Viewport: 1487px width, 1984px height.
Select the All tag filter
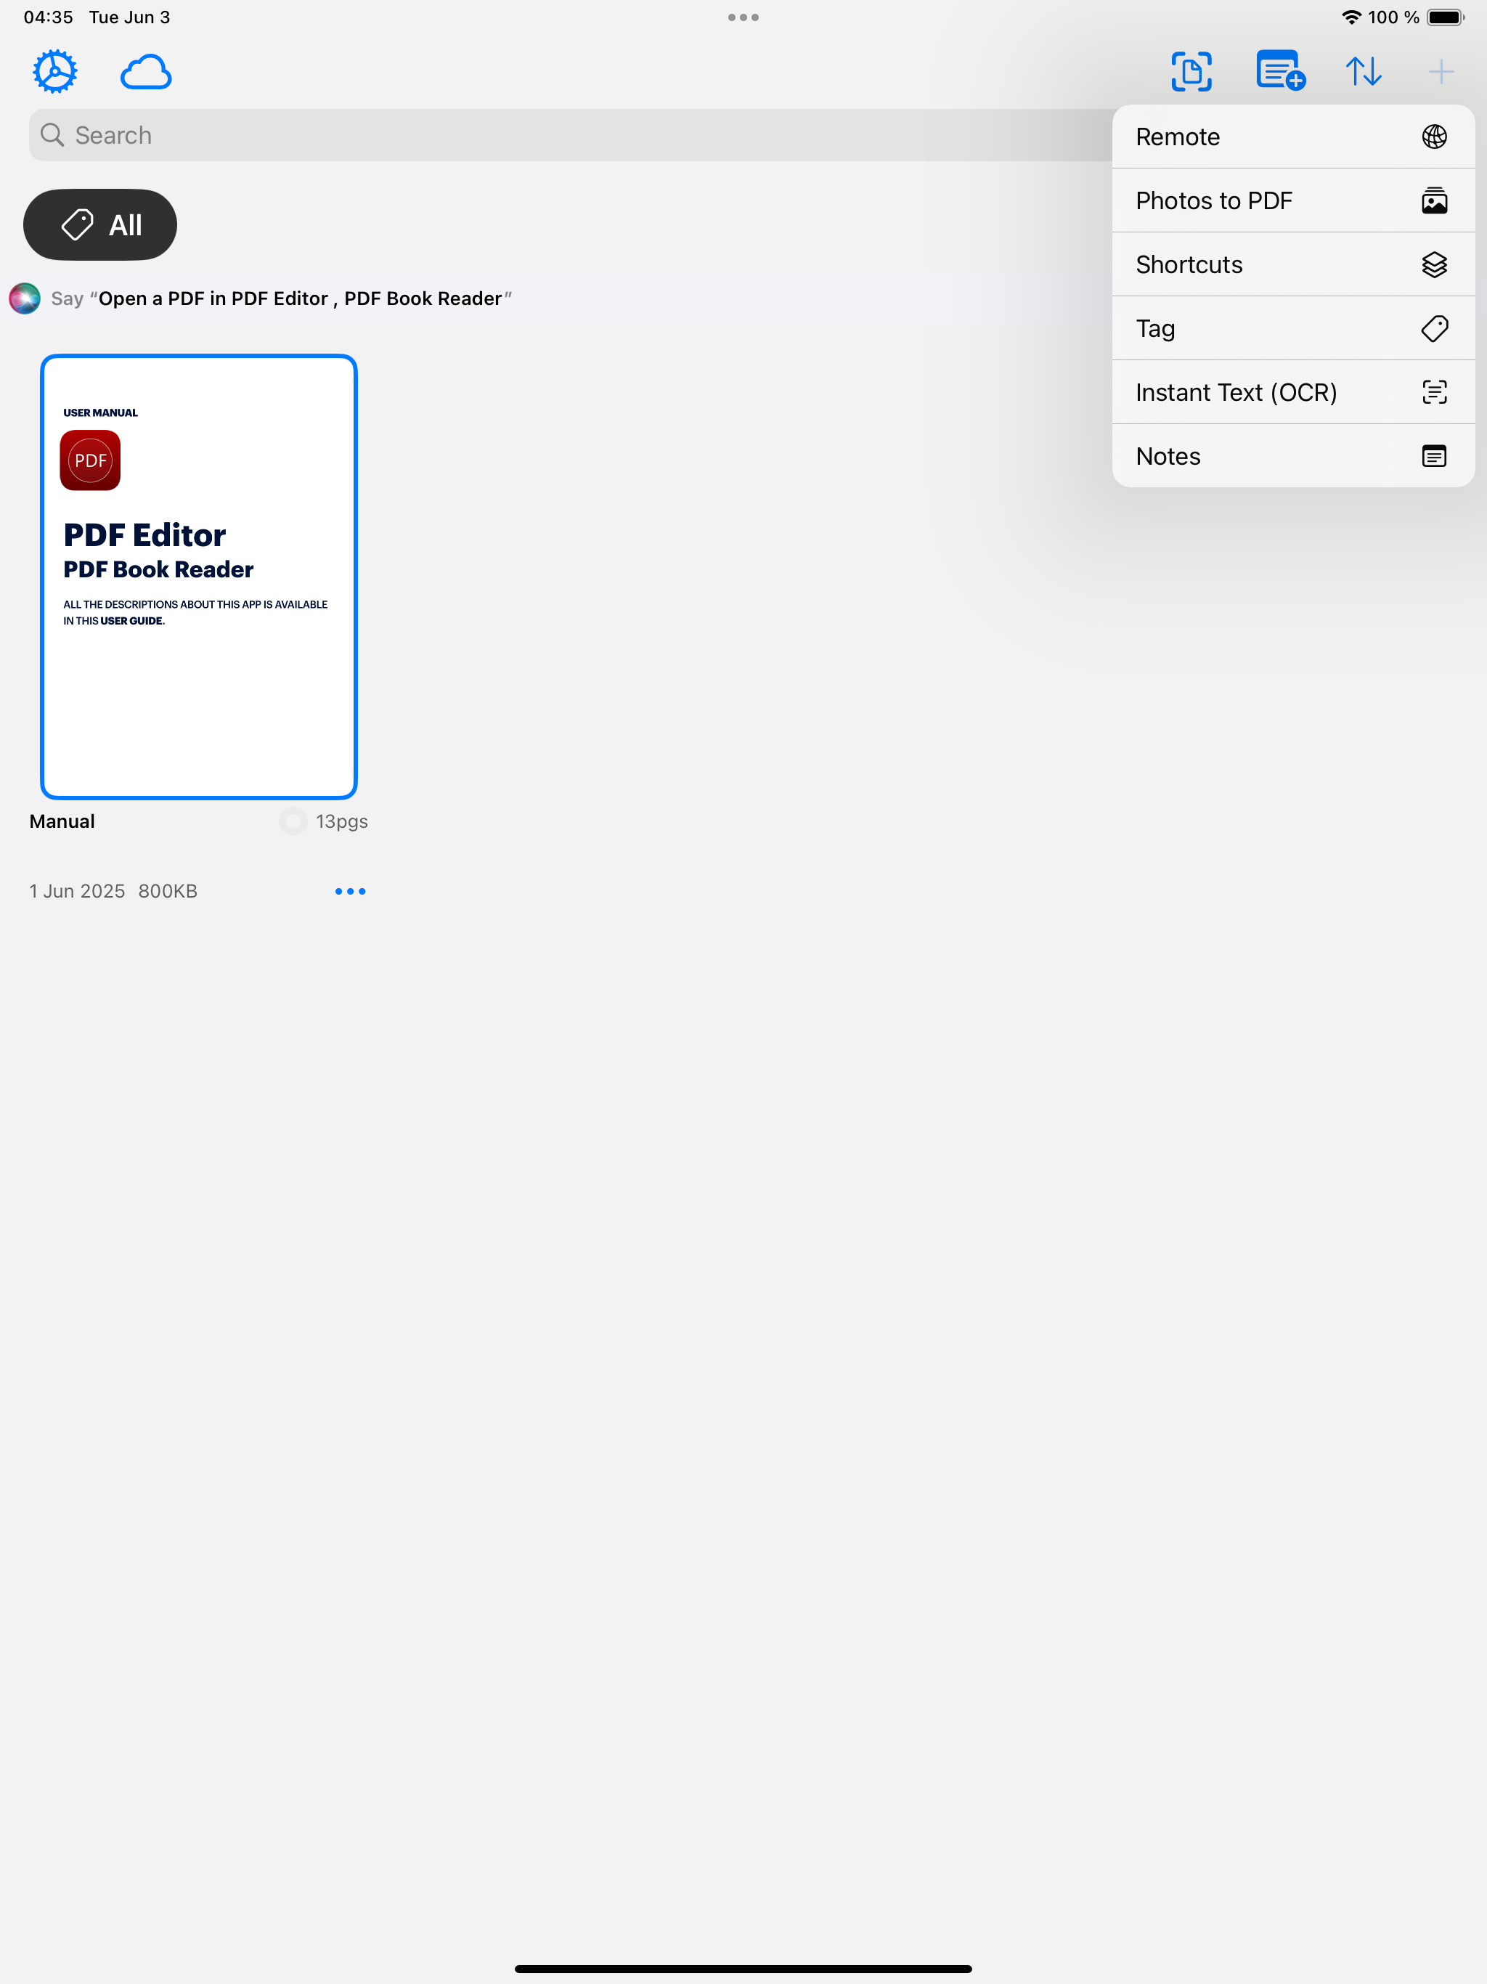(99, 225)
